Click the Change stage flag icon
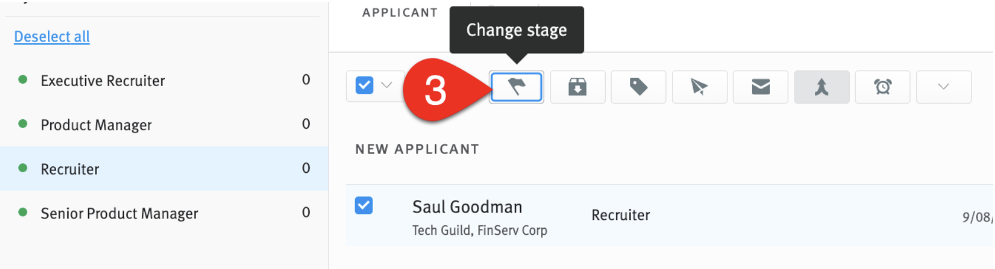 point(516,87)
